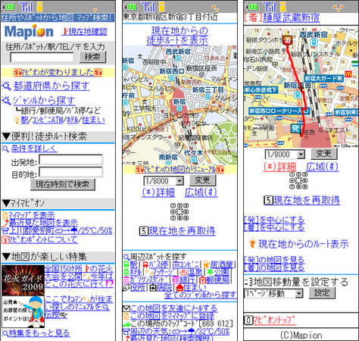Open 現在地からの徒歩ルートを表示 link
This screenshot has height=341, width=359.
(x=177, y=36)
